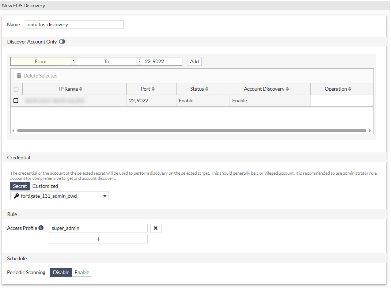Screen dimensions: 391x288
Task: Click the port field showing 22, 9022
Action: 162,61
